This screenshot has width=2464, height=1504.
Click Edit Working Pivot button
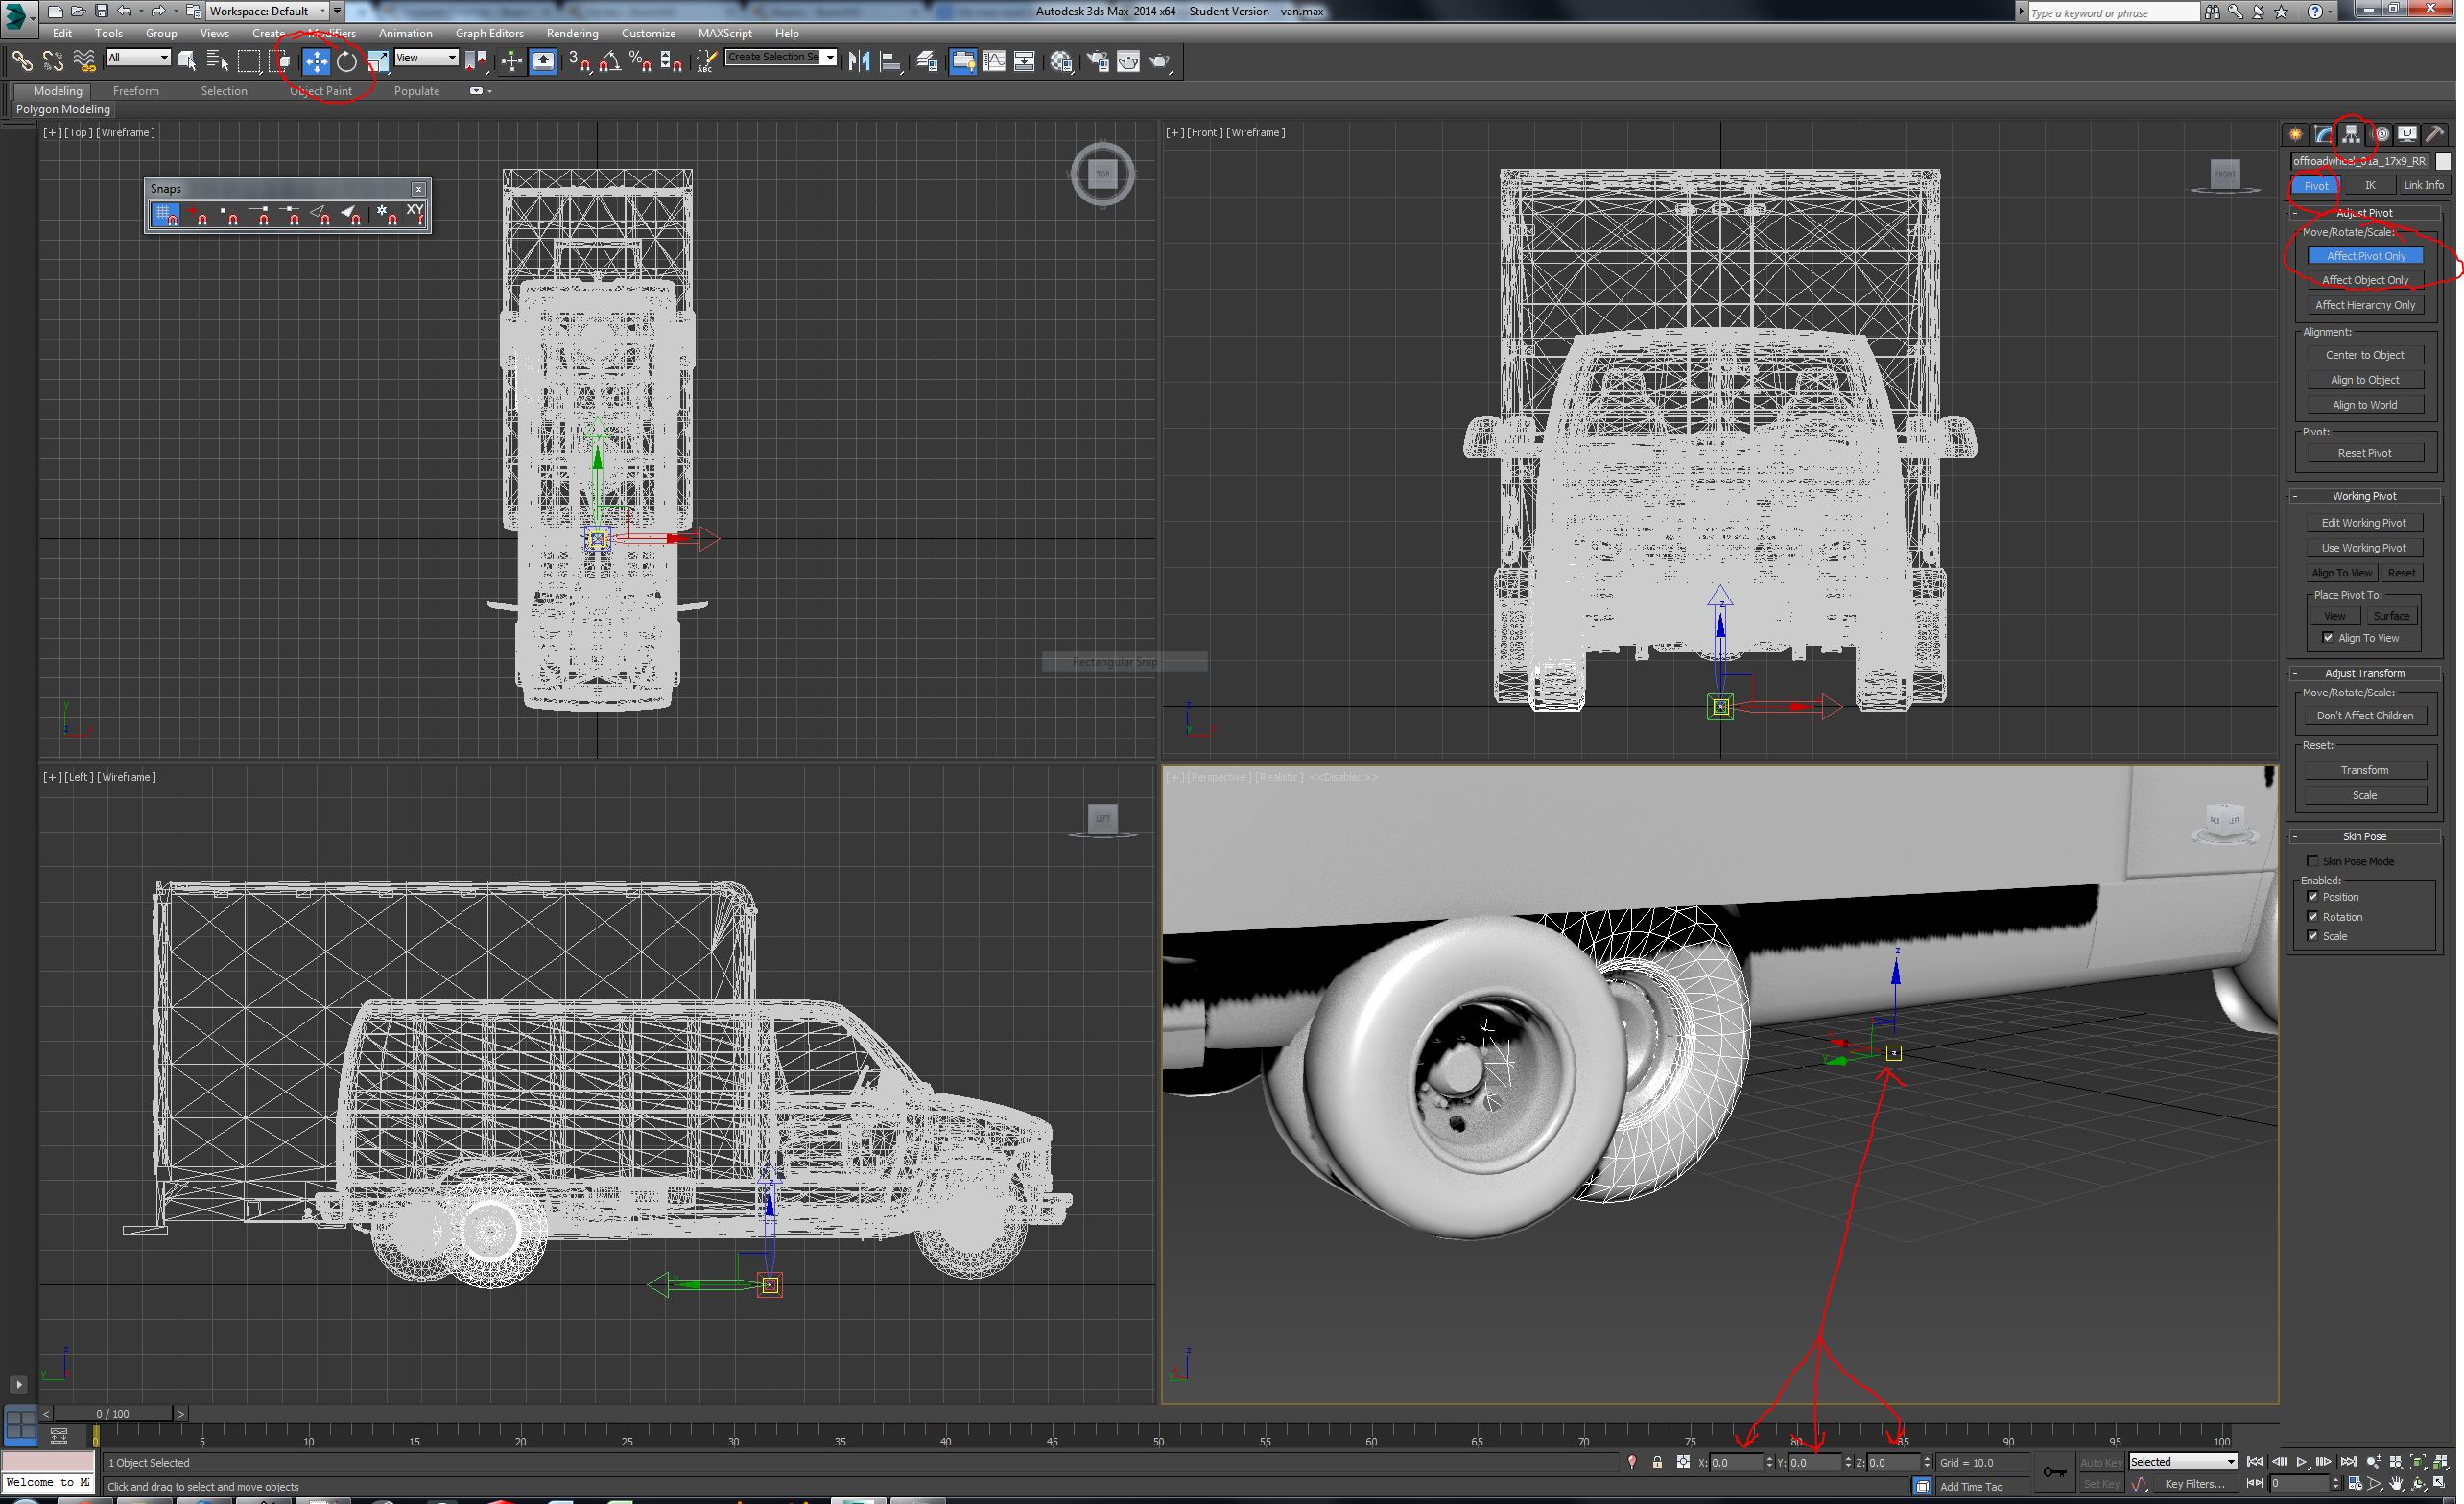[2365, 523]
